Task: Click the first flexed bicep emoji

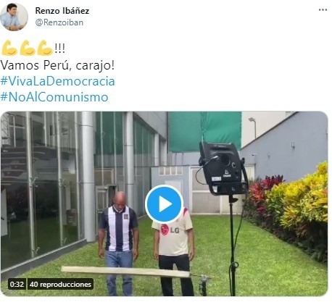Action: (9, 48)
